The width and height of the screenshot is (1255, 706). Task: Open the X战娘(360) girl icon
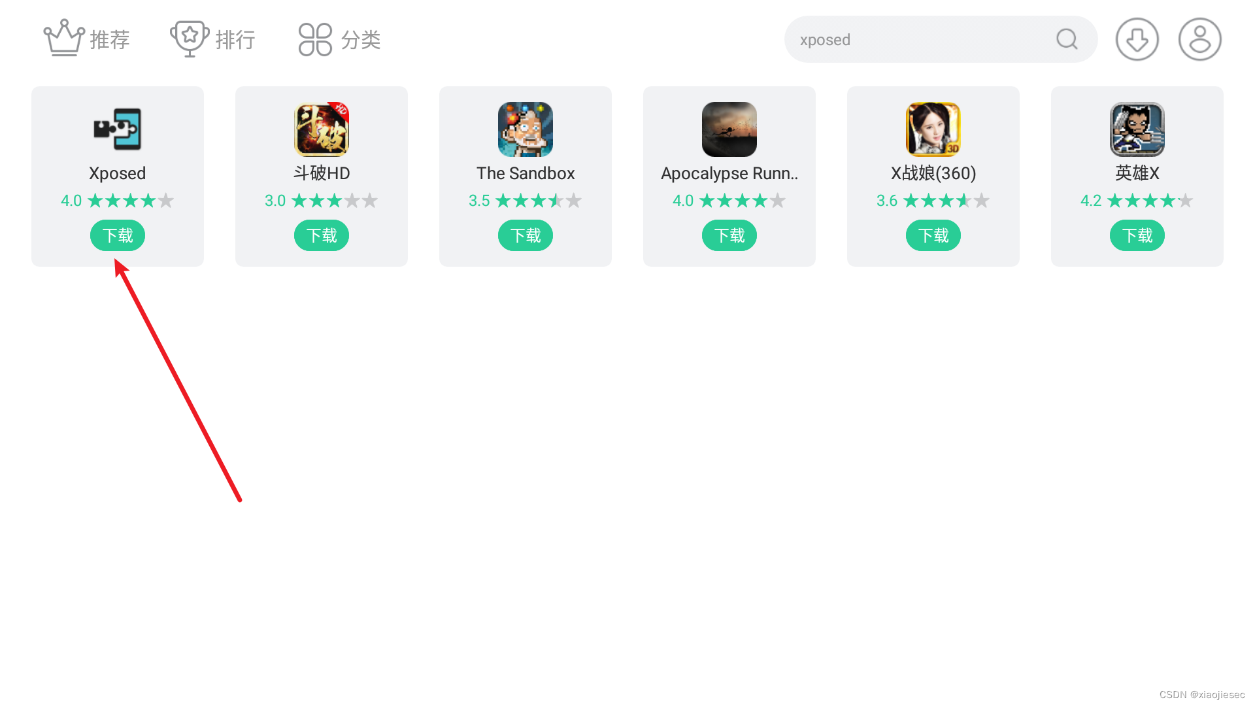click(x=933, y=129)
